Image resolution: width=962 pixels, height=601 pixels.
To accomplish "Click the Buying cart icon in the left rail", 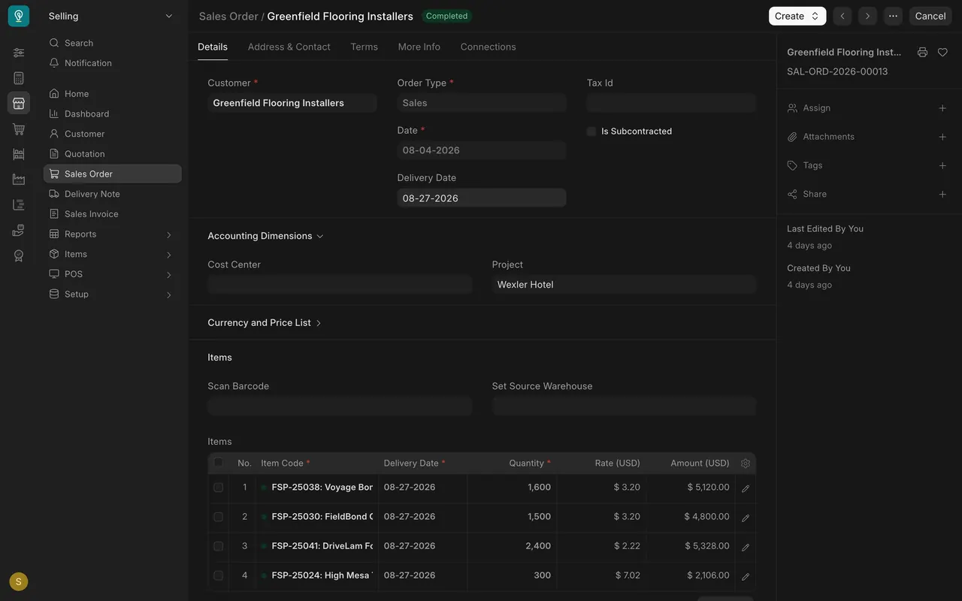I will tap(19, 129).
